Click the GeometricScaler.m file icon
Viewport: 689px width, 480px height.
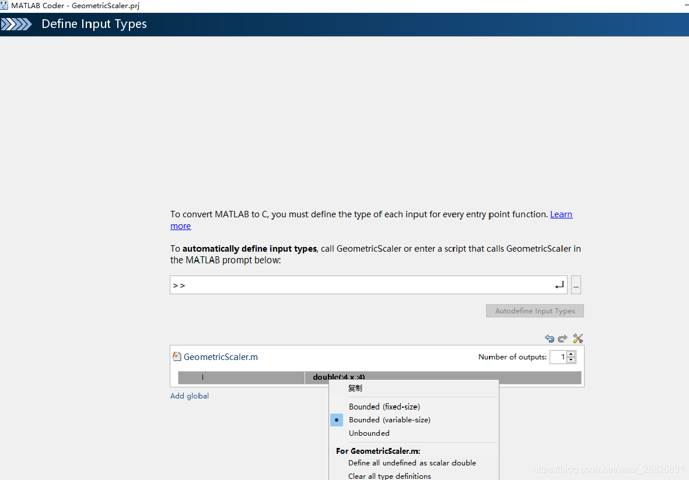tap(177, 357)
